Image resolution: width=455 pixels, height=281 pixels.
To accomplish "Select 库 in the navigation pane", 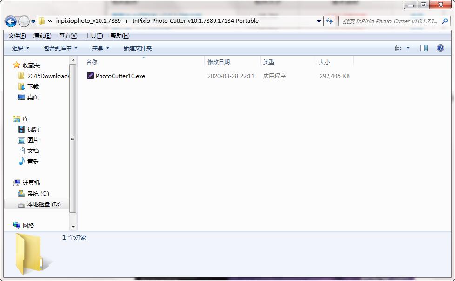I will point(26,119).
